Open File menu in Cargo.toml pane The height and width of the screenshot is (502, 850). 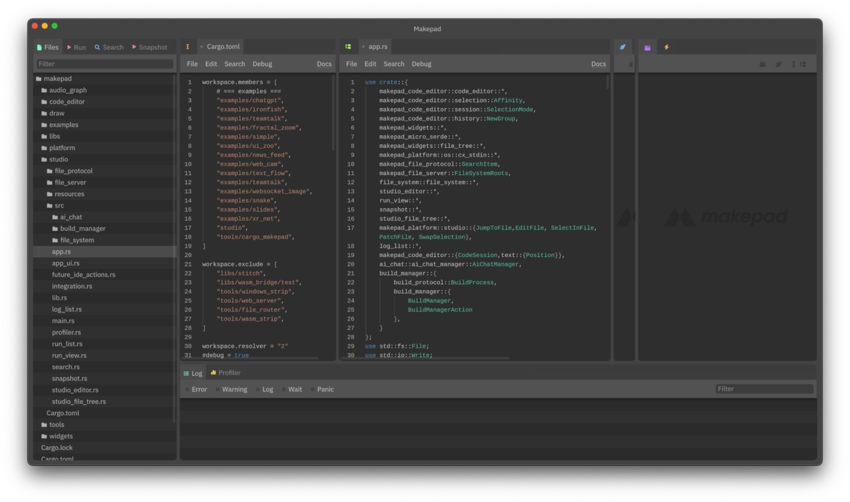point(192,64)
